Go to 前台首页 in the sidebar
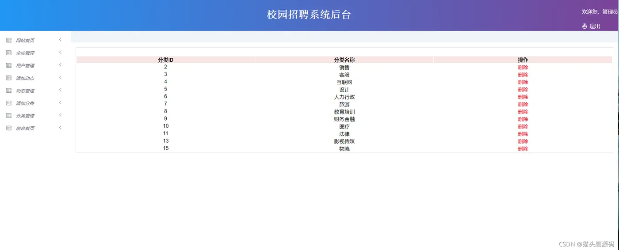Viewport: 619px width, 250px height. click(x=25, y=128)
